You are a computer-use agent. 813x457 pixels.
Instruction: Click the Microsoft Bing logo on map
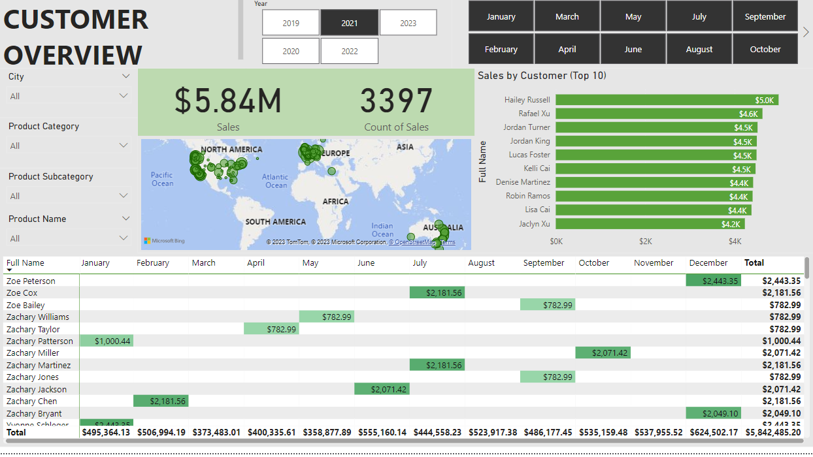coord(164,241)
